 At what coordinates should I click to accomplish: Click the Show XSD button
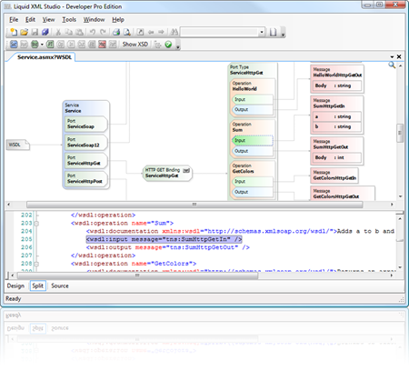point(135,45)
